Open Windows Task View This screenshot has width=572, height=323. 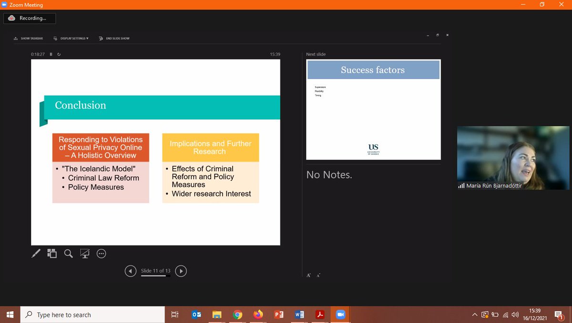coord(175,314)
